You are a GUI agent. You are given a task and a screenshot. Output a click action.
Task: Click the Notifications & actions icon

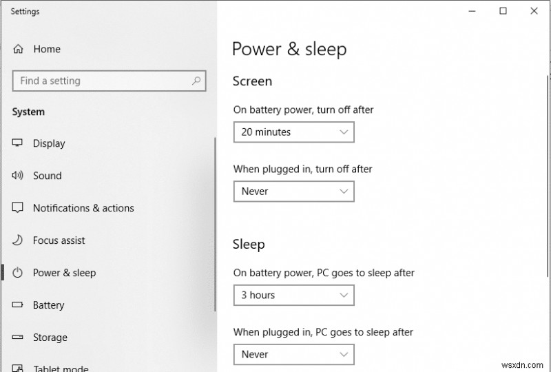coord(18,208)
